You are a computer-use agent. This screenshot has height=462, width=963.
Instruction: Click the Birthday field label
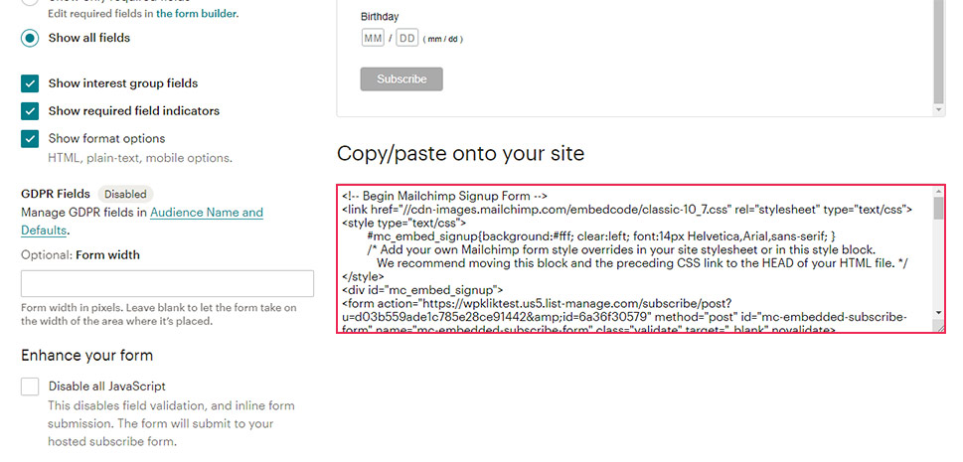(x=380, y=17)
